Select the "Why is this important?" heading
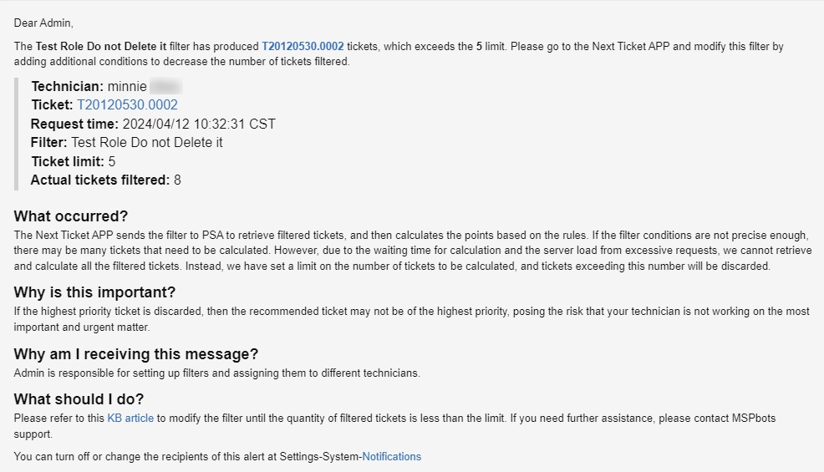Screen dimensions: 824x472 click(95, 292)
